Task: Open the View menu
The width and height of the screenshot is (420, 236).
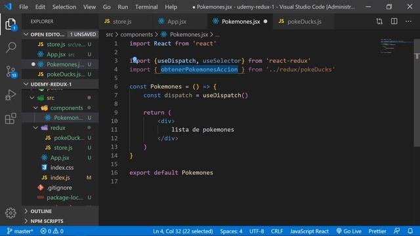Action: click(89, 7)
